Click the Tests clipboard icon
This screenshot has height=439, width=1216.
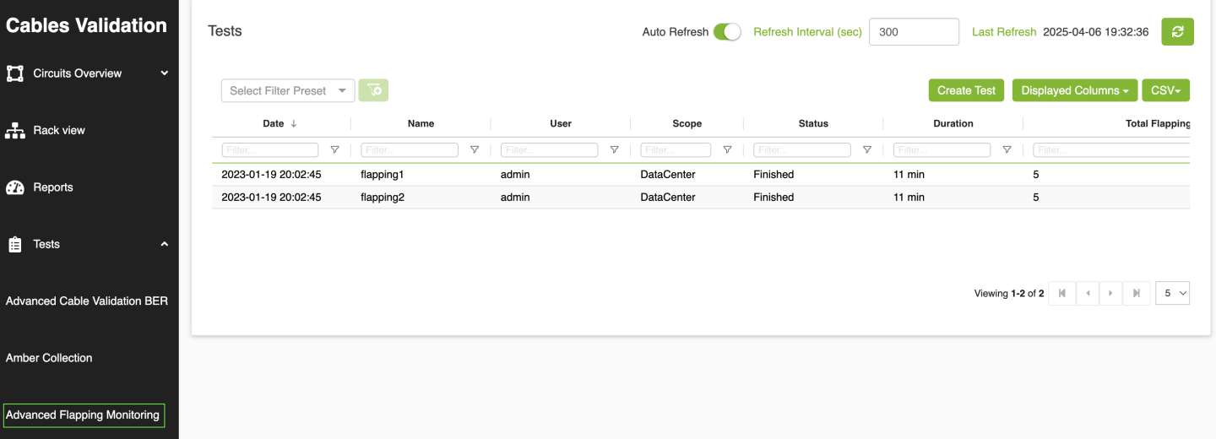coord(15,245)
